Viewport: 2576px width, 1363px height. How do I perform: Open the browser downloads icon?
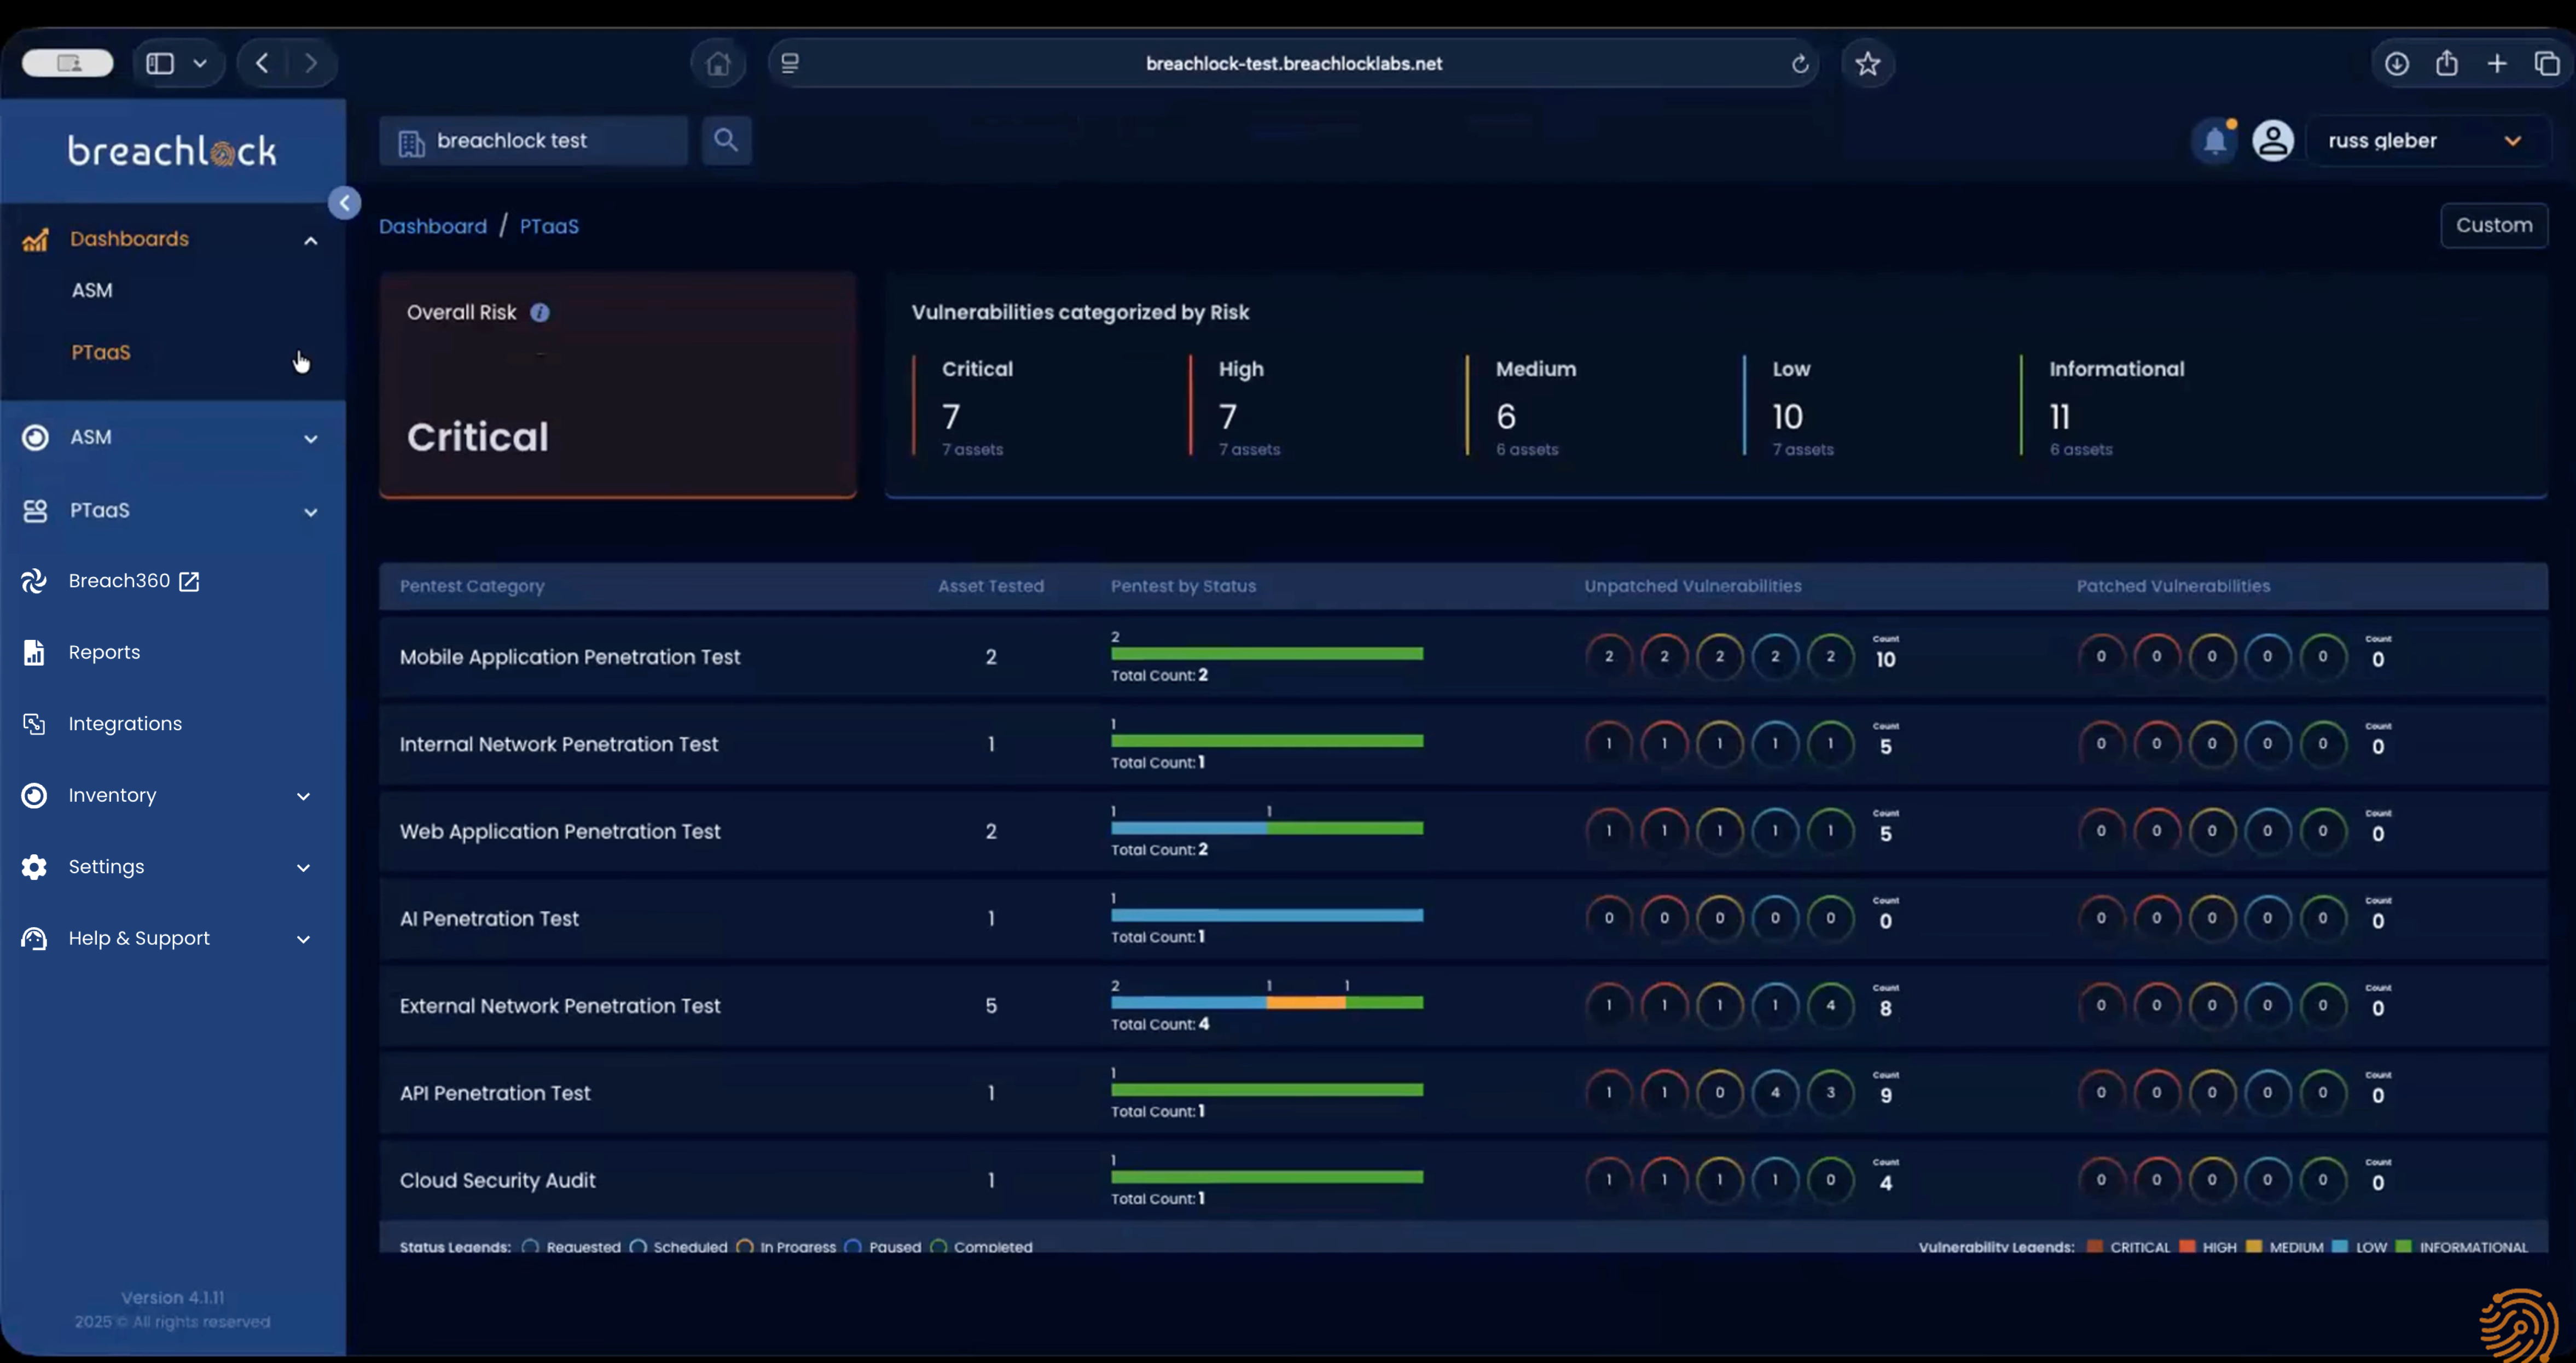coord(2396,64)
